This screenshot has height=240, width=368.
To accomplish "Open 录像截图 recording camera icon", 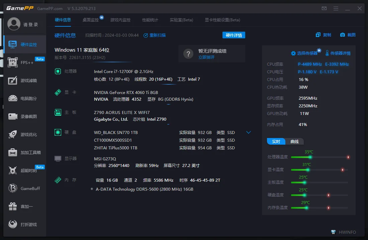I will 13,116.
